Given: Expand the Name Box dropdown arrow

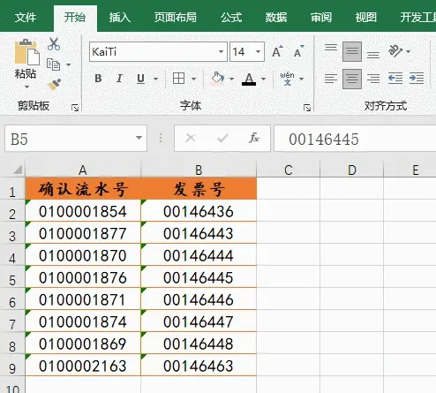Looking at the screenshot, I should 139,138.
